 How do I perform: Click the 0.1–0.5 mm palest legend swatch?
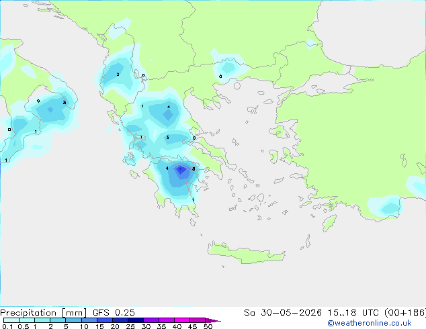[11, 320]
